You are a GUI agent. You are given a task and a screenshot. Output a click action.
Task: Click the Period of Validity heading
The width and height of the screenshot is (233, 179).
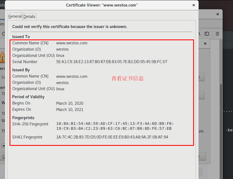click(28, 97)
